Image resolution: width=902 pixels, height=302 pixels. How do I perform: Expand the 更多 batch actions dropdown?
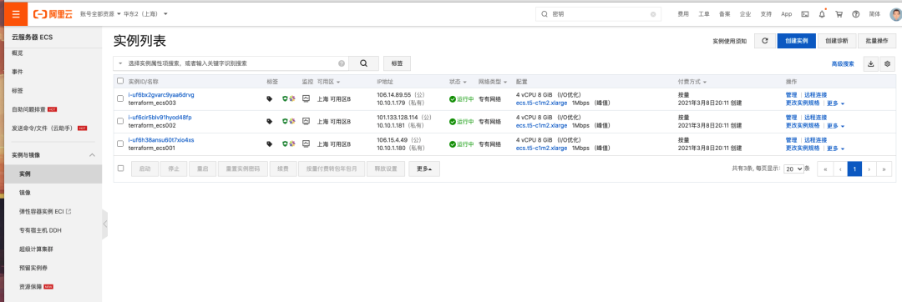click(x=424, y=169)
